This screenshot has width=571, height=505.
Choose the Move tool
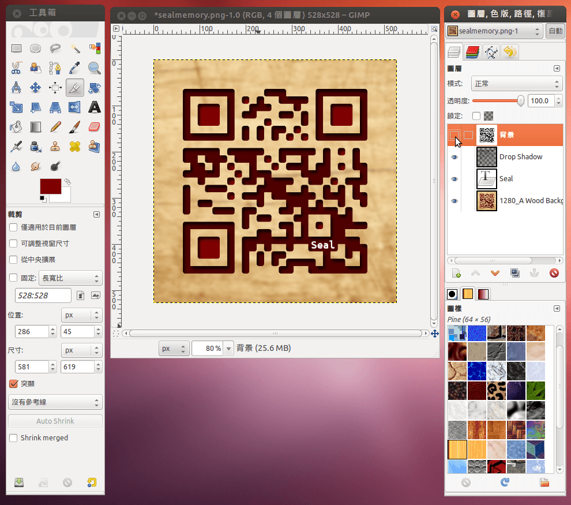pos(35,88)
